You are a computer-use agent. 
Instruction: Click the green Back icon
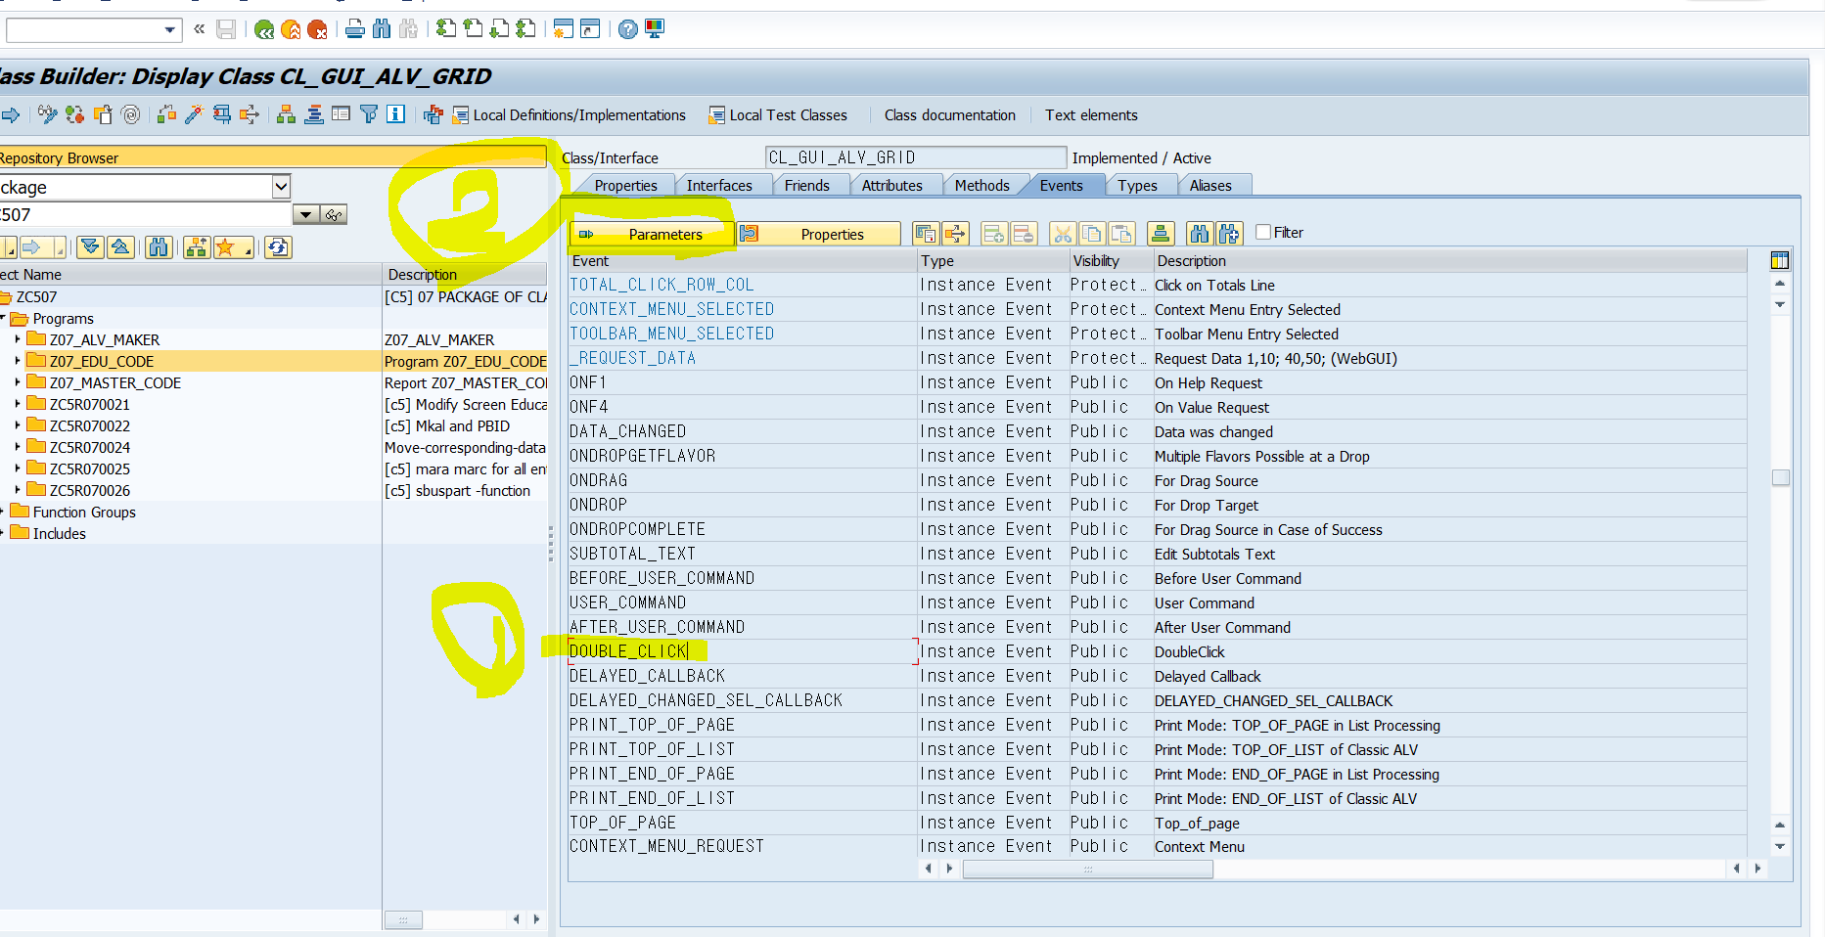[x=264, y=29]
